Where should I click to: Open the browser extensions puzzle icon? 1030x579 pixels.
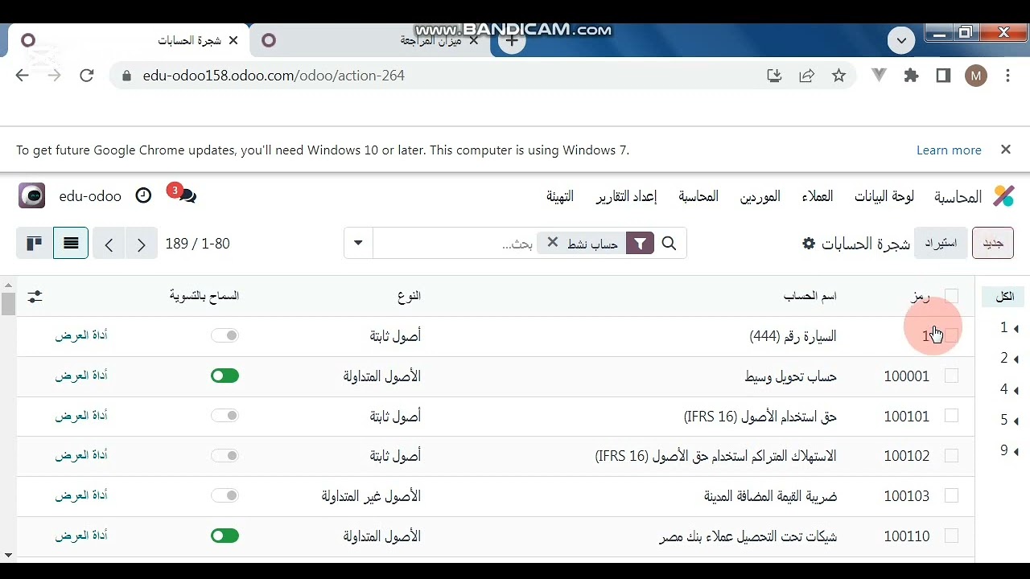click(911, 76)
